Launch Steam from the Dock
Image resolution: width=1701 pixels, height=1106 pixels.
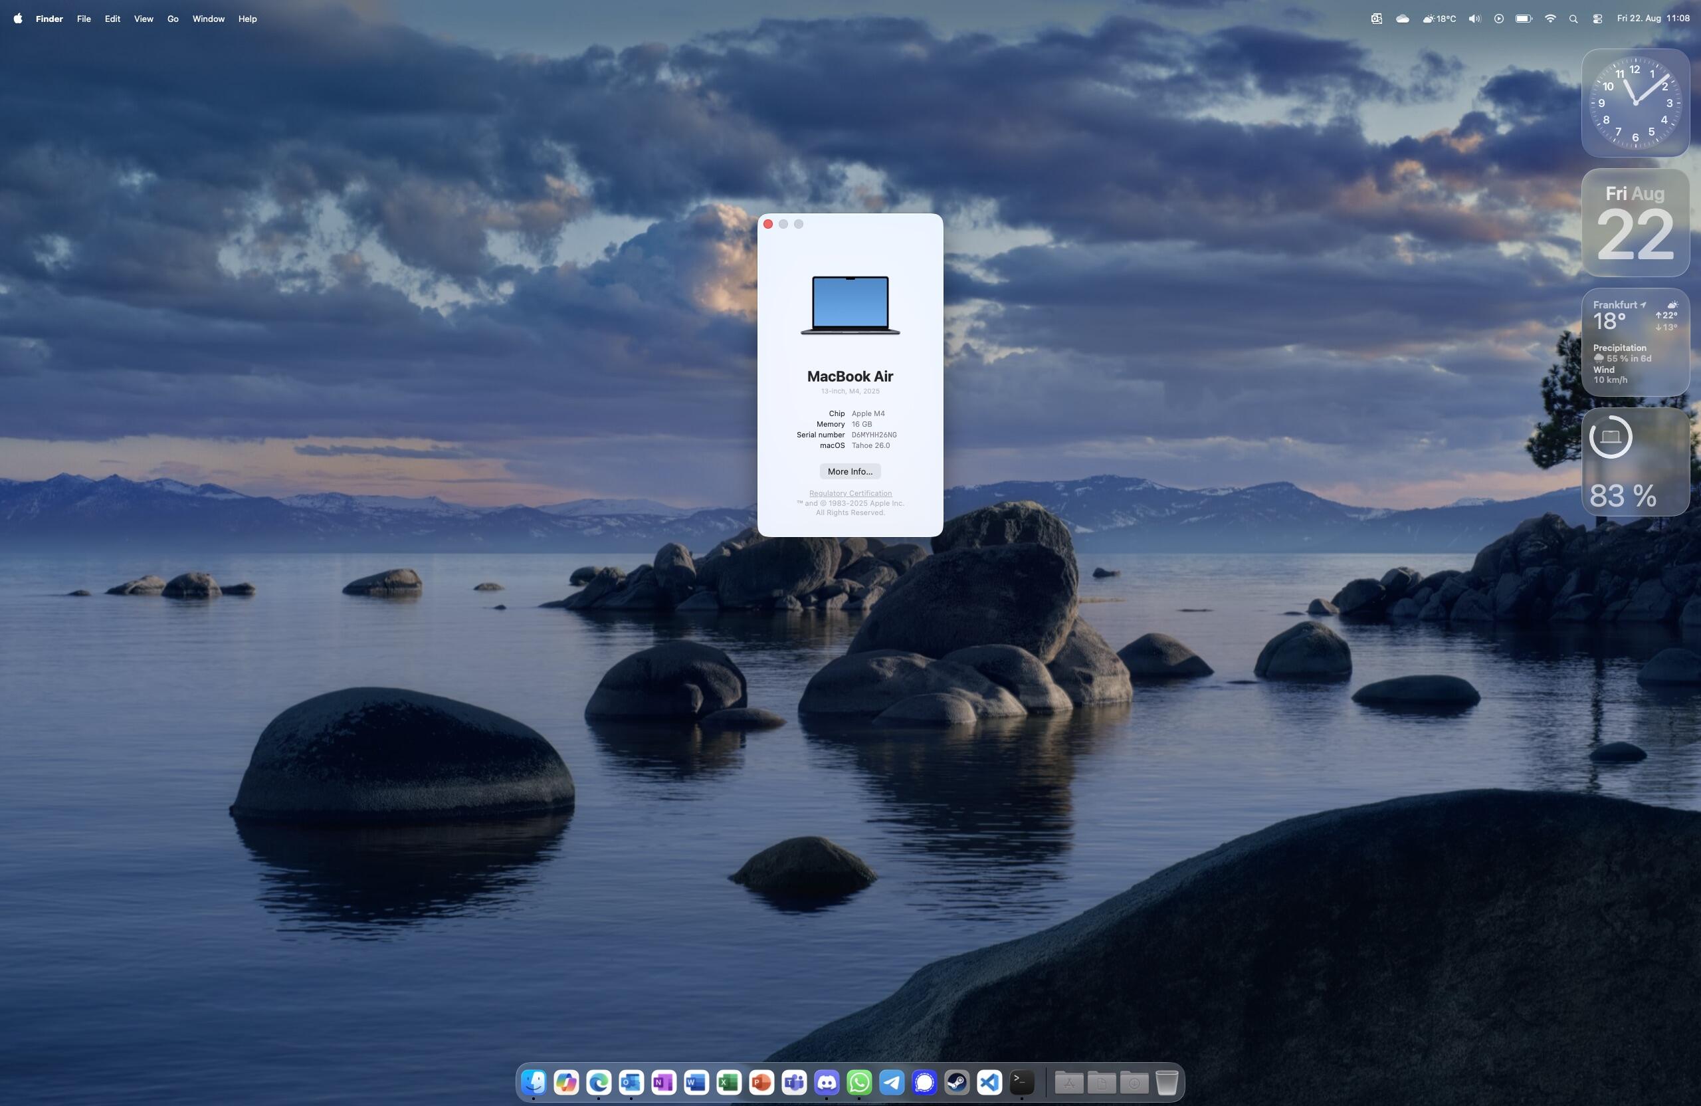point(957,1081)
